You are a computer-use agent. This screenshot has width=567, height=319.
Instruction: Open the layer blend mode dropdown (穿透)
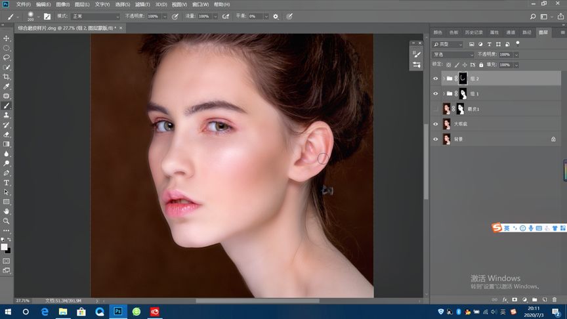452,54
